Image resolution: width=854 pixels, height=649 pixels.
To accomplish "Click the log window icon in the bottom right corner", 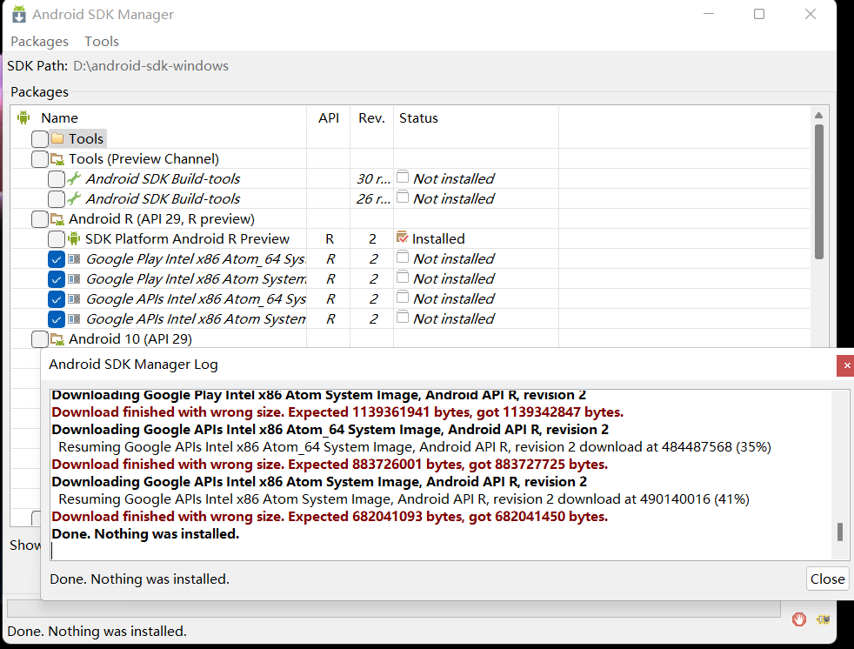I will [823, 619].
